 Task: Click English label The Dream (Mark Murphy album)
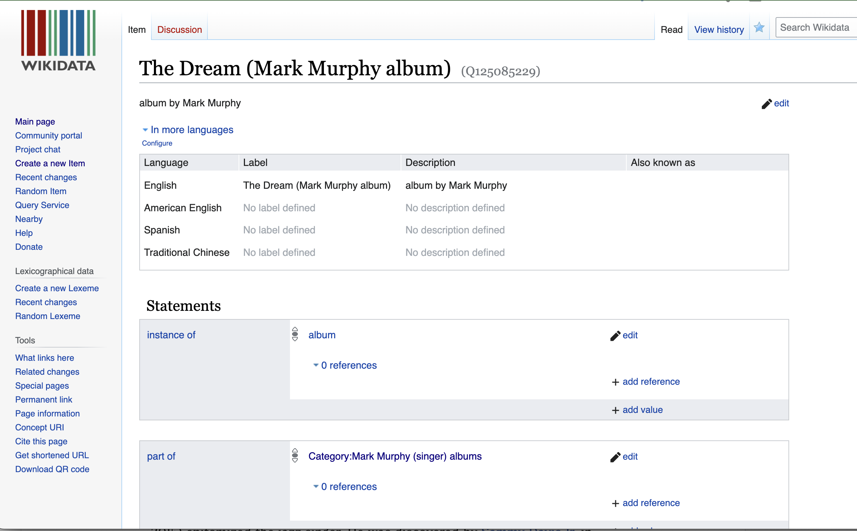[x=317, y=186]
